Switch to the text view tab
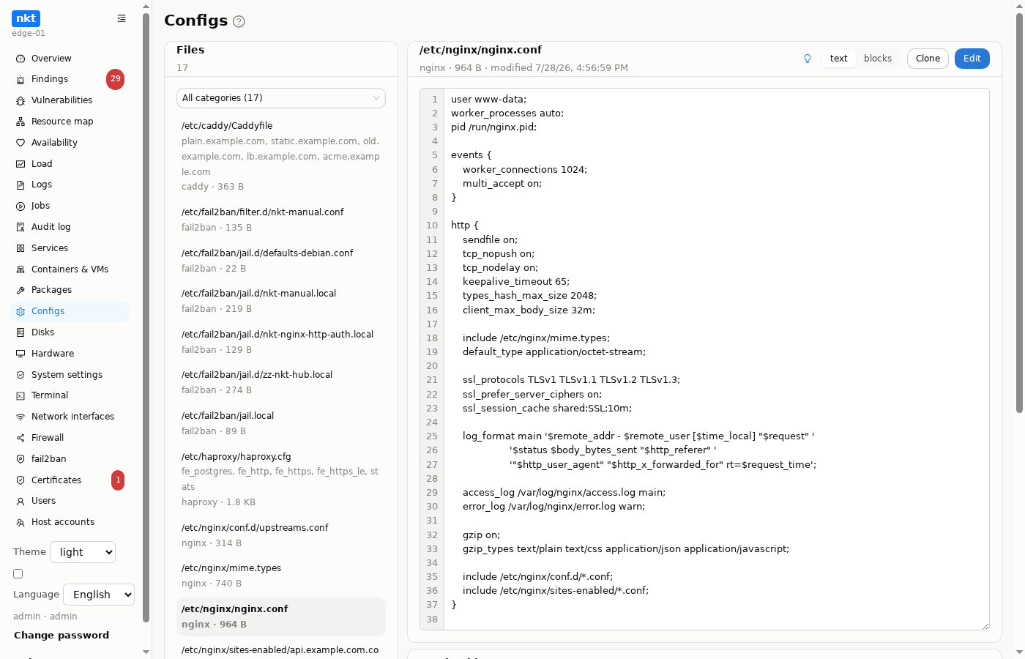The width and height of the screenshot is (1025, 659). point(839,59)
